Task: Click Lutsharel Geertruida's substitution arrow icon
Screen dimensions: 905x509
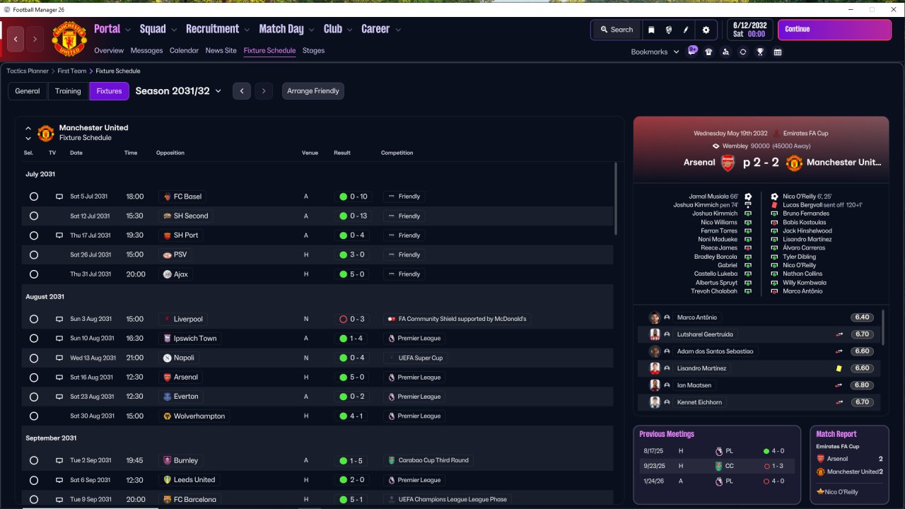Action: click(x=839, y=334)
